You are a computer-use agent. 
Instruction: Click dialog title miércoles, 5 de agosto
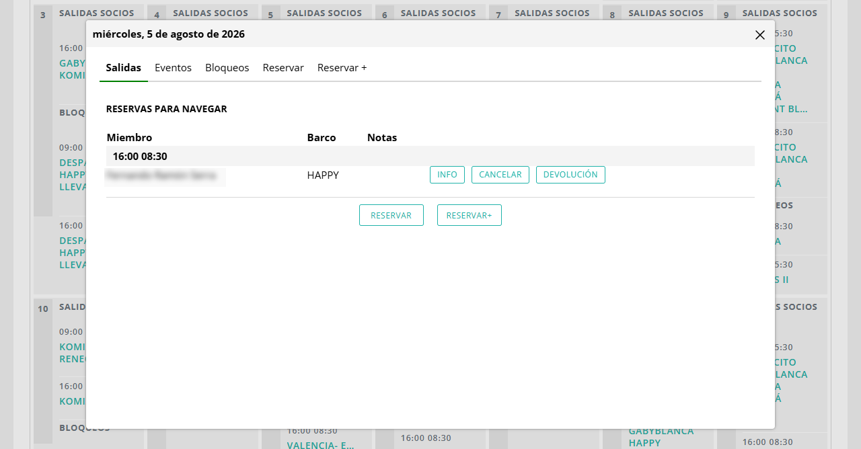click(x=169, y=34)
